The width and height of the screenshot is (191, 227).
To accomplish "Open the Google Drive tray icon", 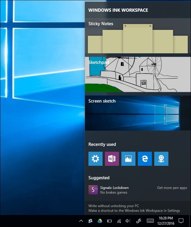I will (x=100, y=221).
